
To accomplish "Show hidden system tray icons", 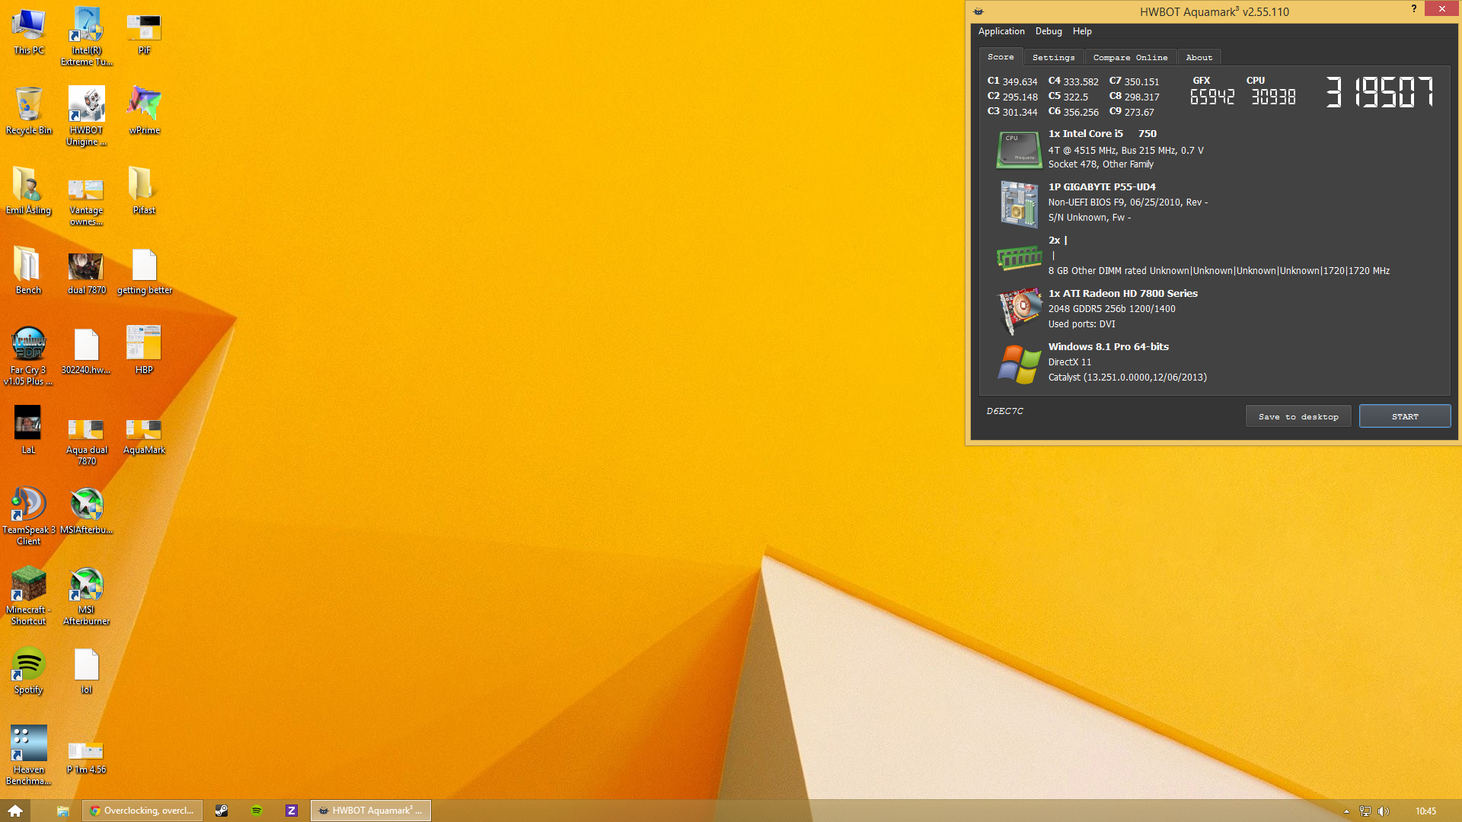I will pyautogui.click(x=1345, y=811).
